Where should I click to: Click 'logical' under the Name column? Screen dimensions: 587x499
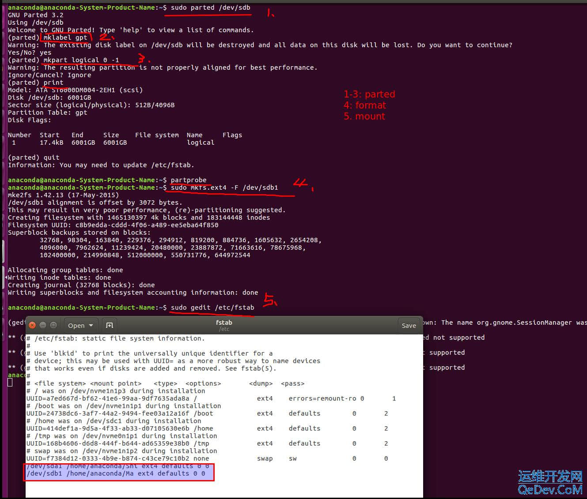click(201, 143)
